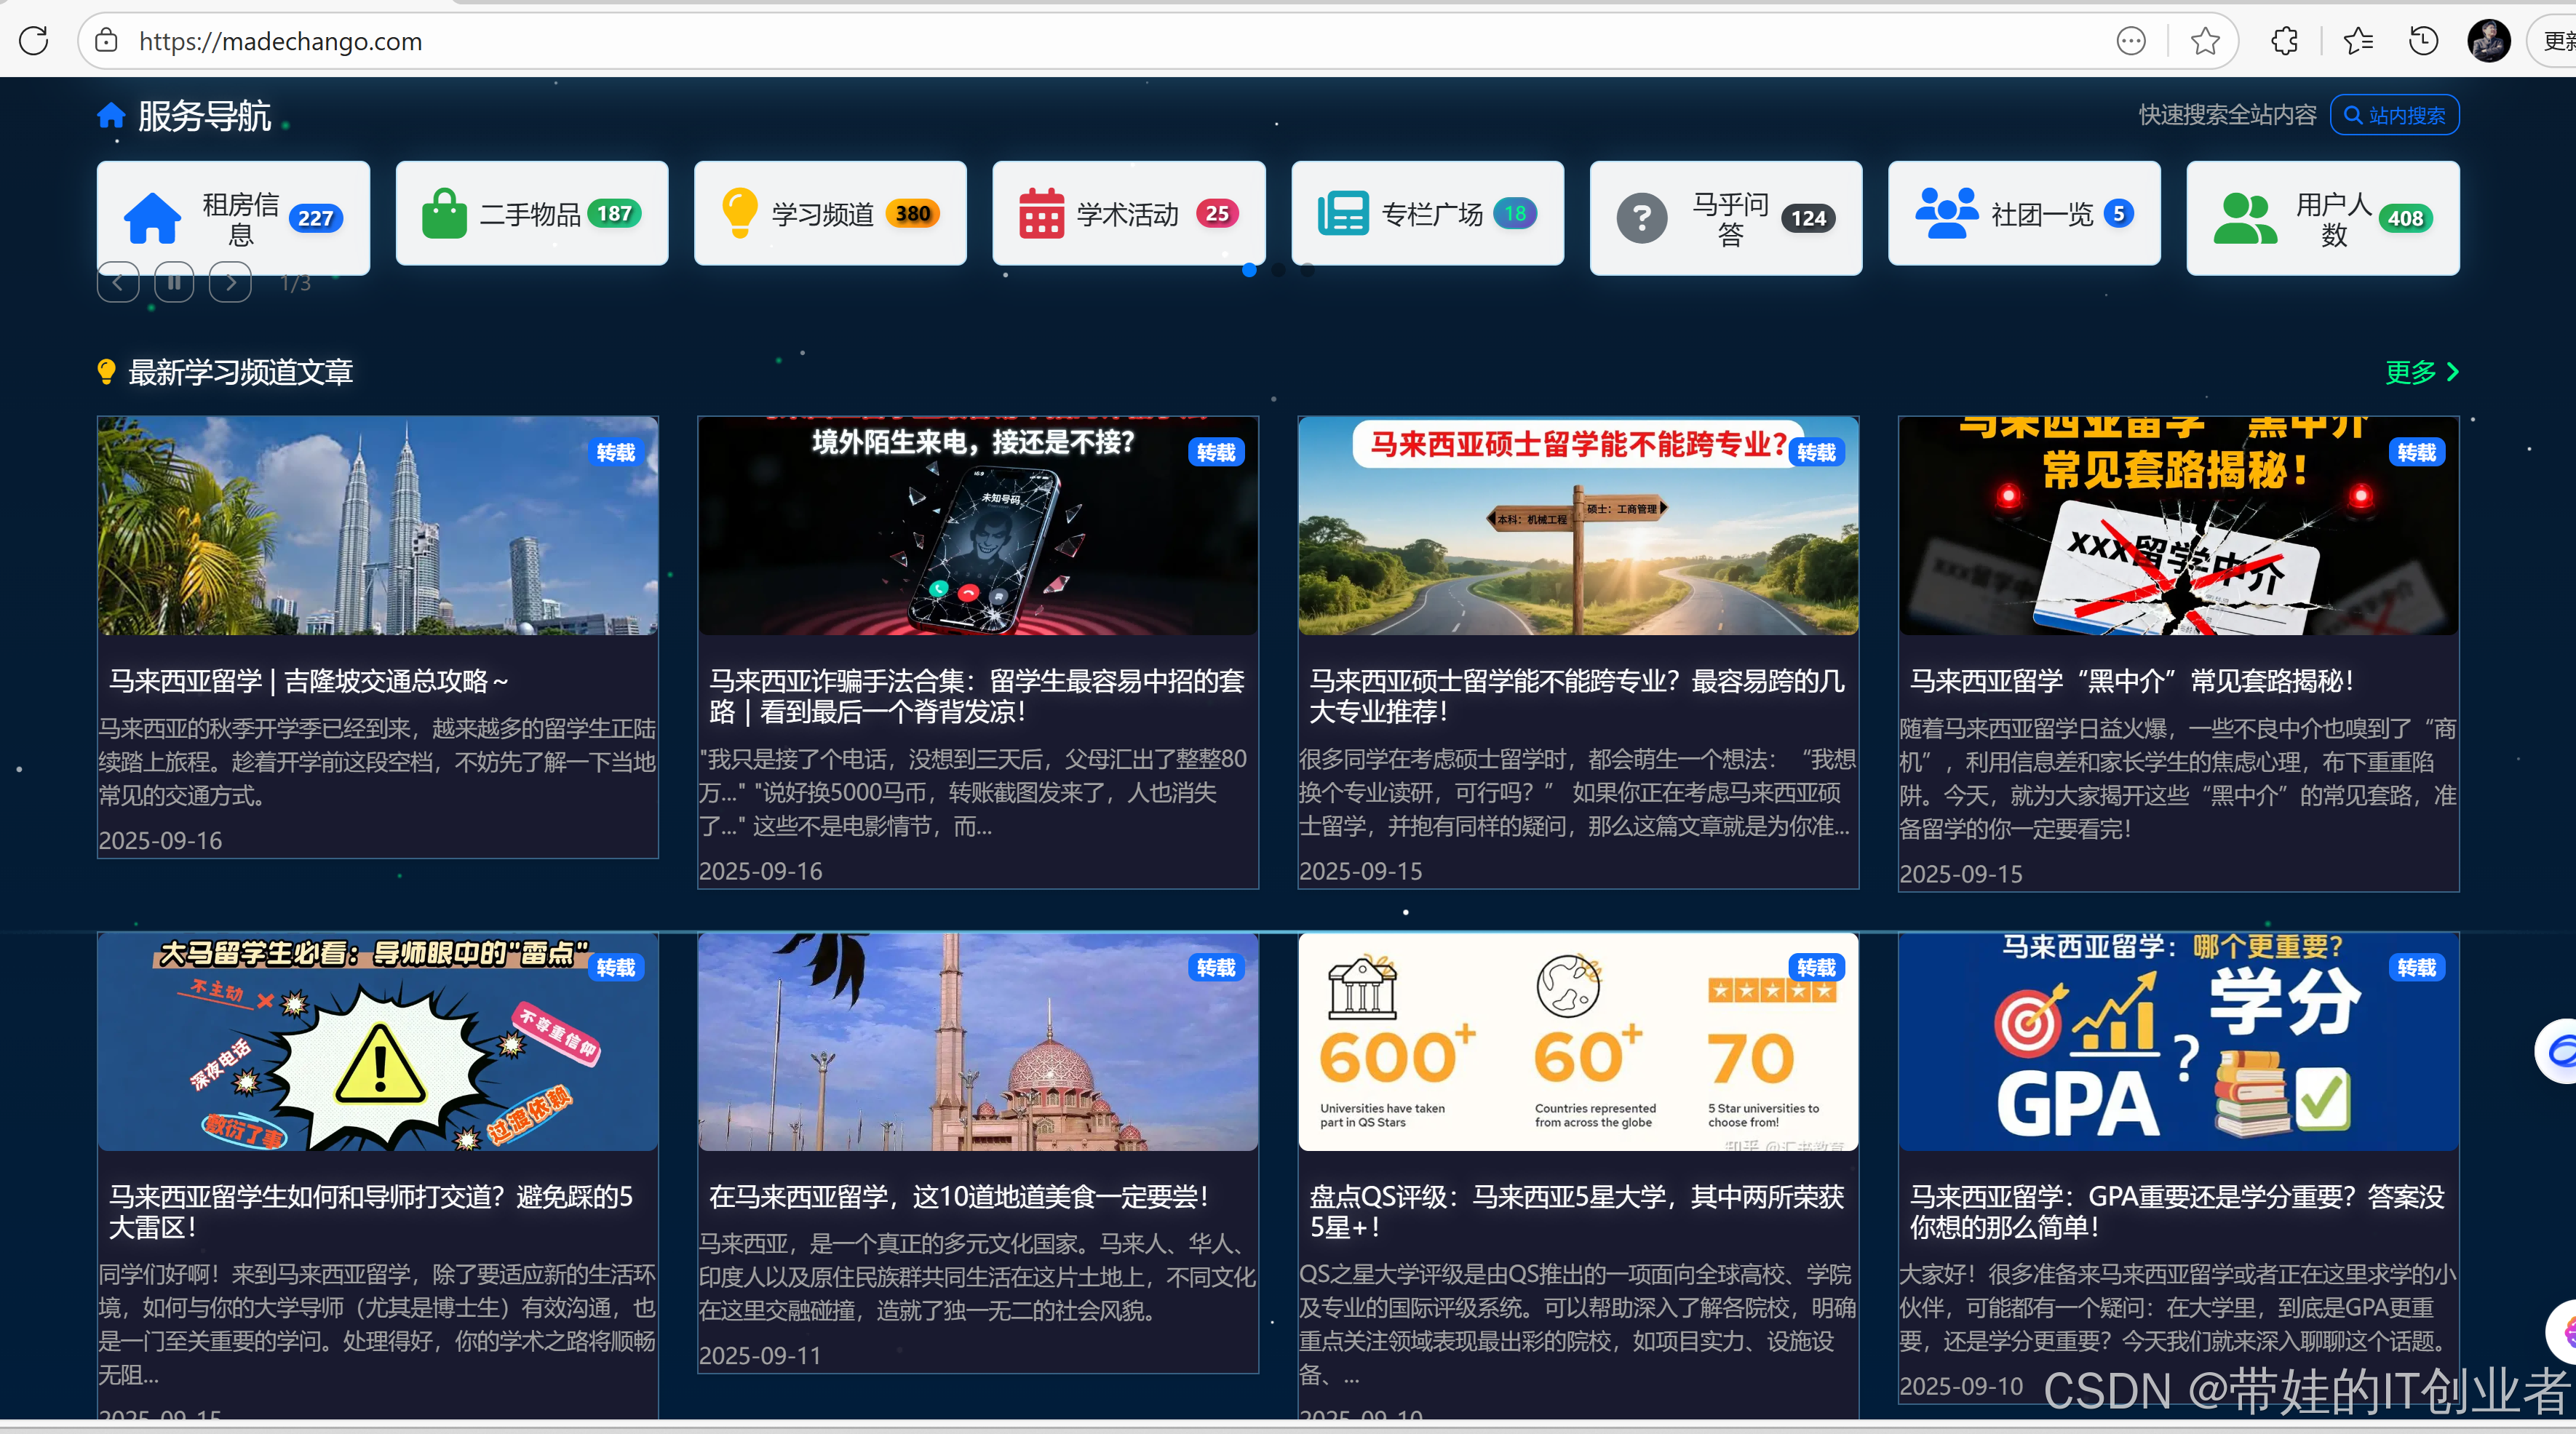Open the 专栏广场 newspaper icon
The width and height of the screenshot is (2576, 1434).
pos(1342,213)
